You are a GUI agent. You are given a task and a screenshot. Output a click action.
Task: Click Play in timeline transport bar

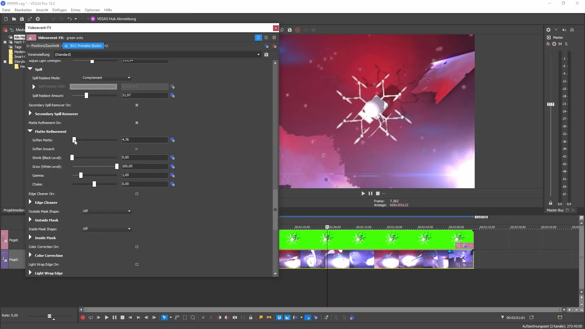[x=107, y=317]
